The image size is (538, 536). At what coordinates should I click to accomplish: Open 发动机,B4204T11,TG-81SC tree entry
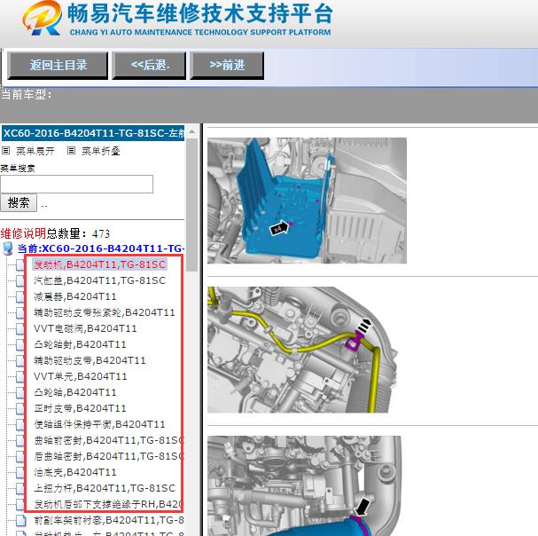pos(99,264)
